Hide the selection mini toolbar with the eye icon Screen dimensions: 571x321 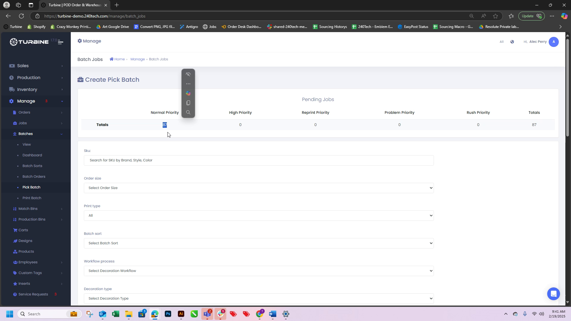(x=188, y=74)
